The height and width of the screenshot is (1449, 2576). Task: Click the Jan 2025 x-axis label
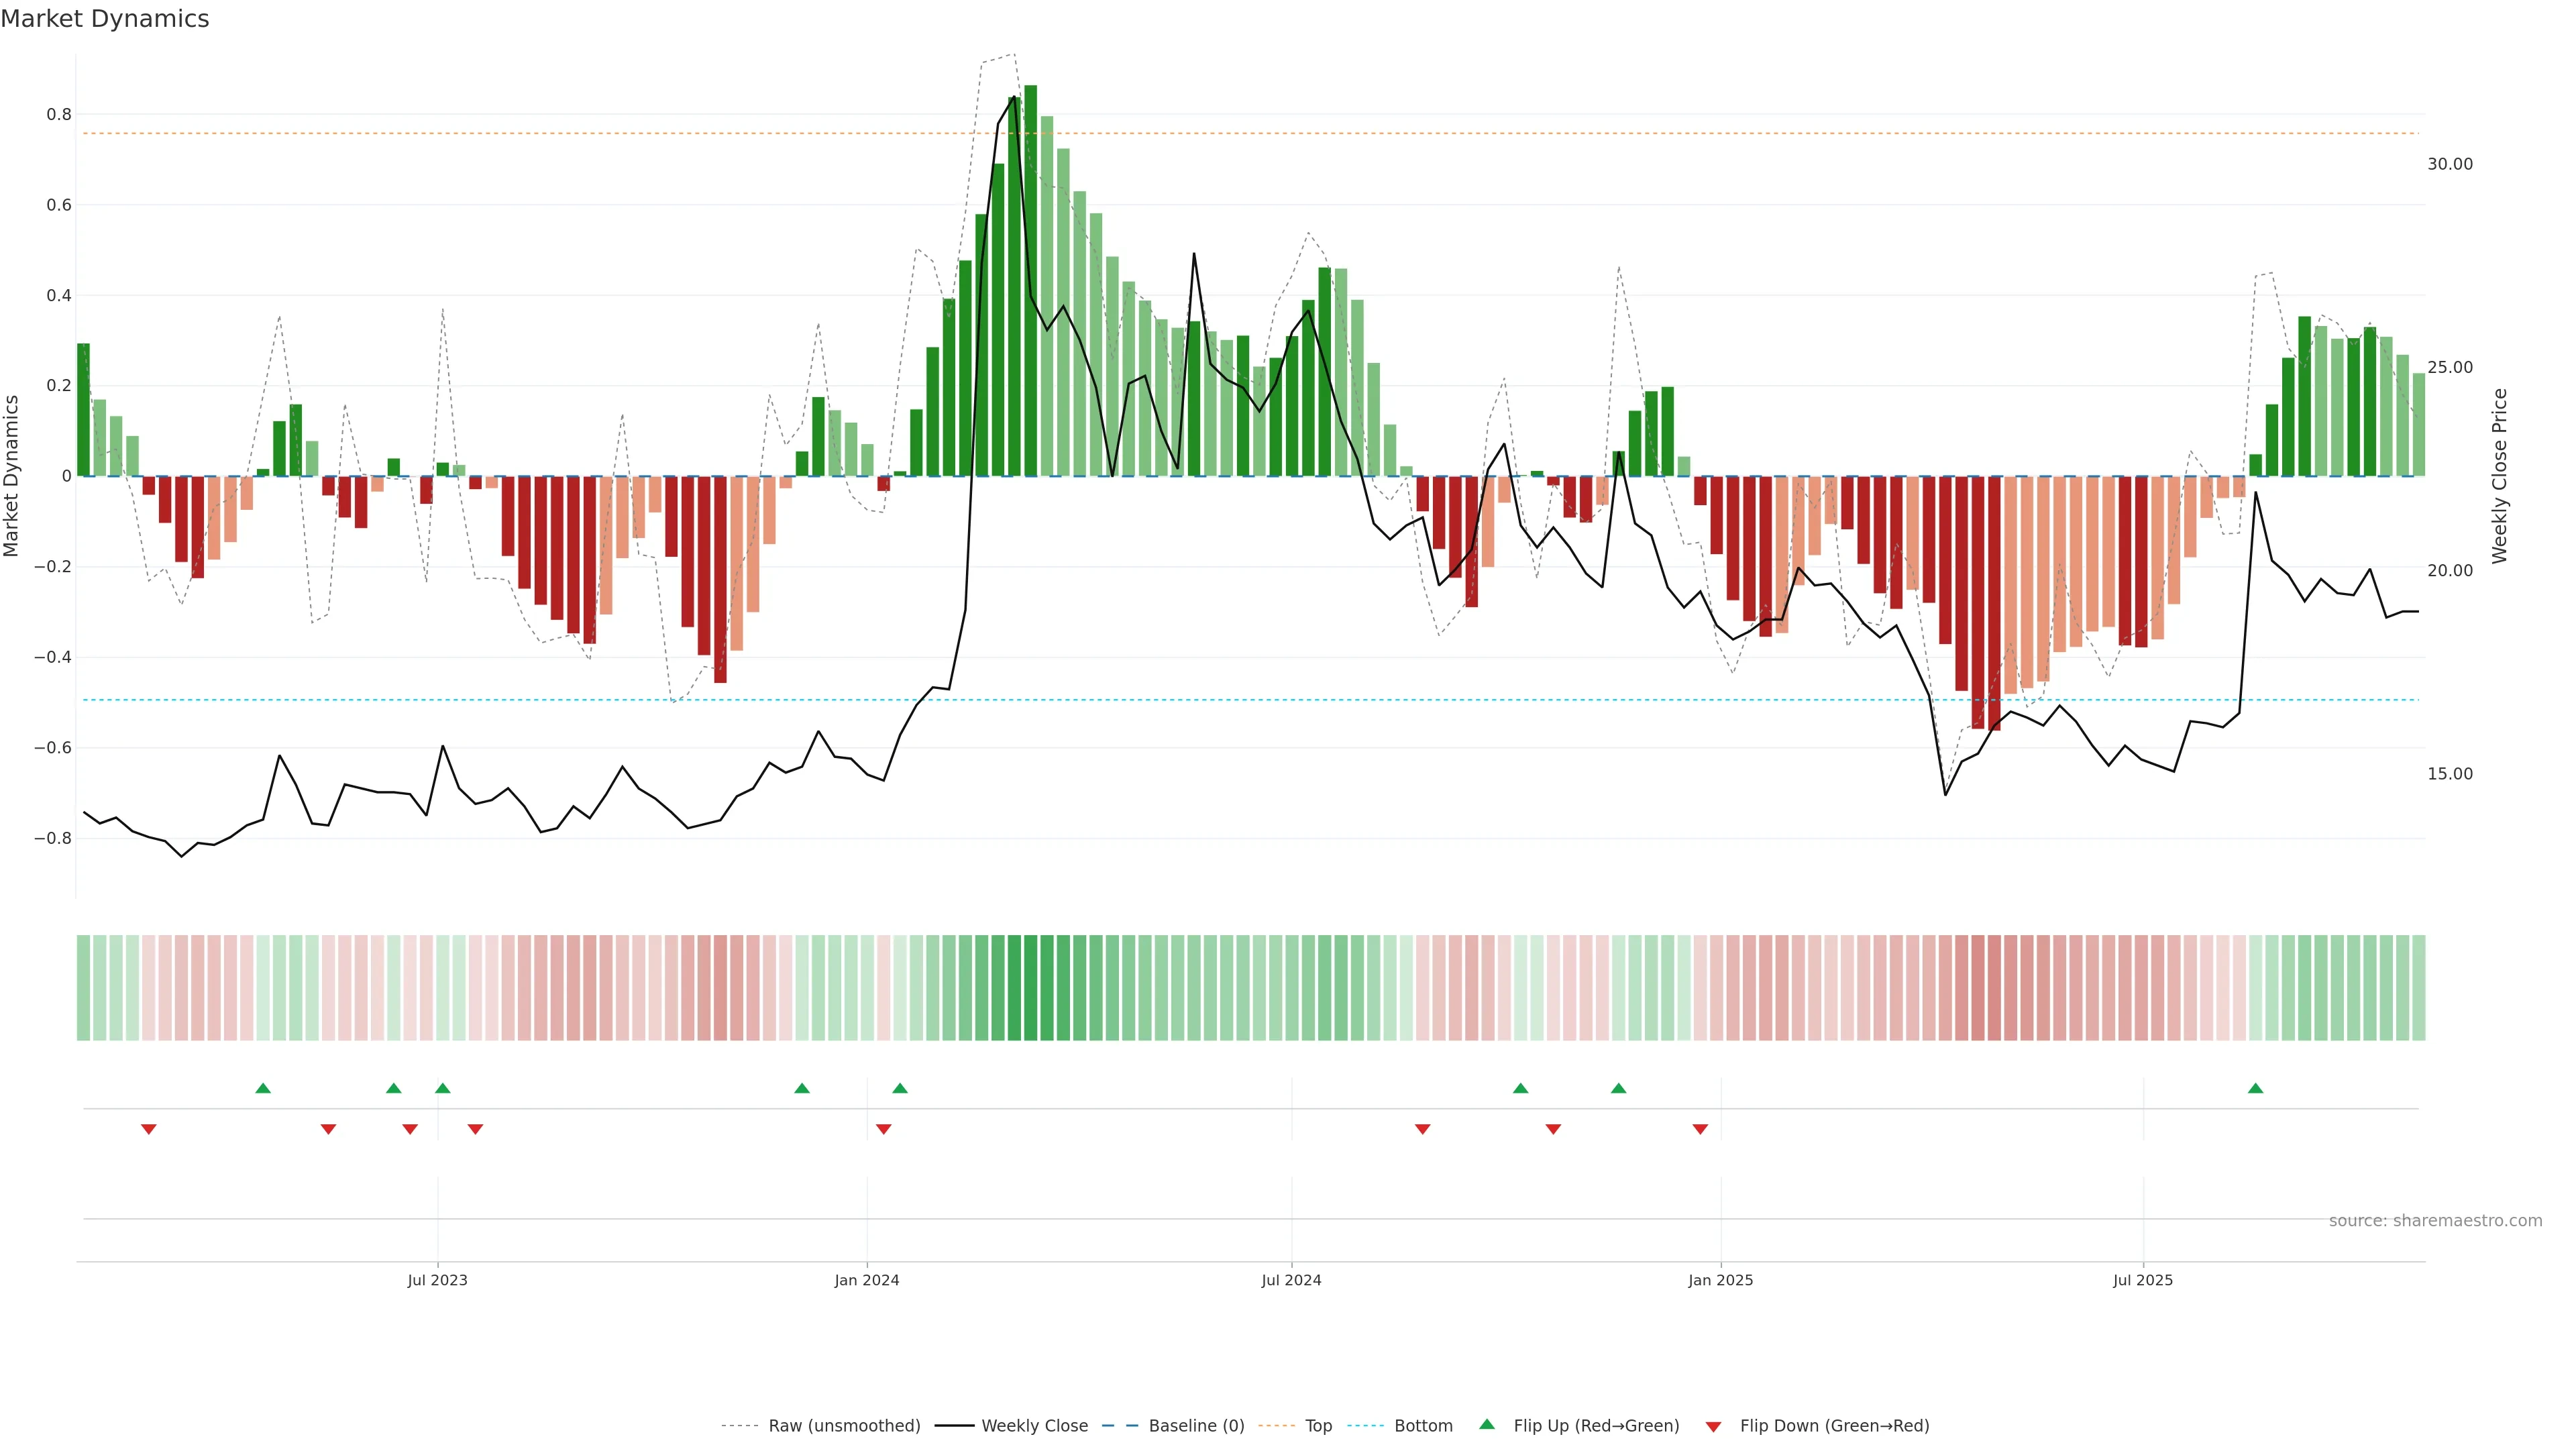[1720, 1280]
